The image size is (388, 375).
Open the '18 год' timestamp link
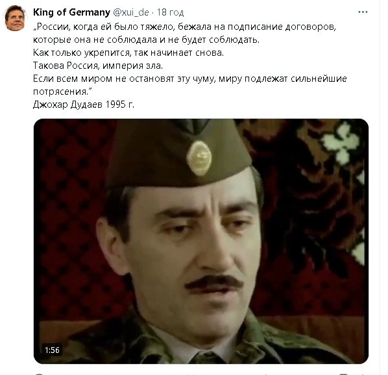(170, 12)
